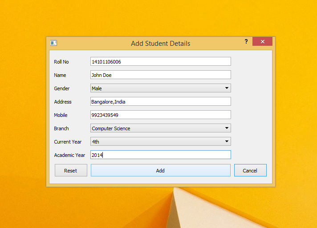Select the Mobile number input field

pos(160,115)
